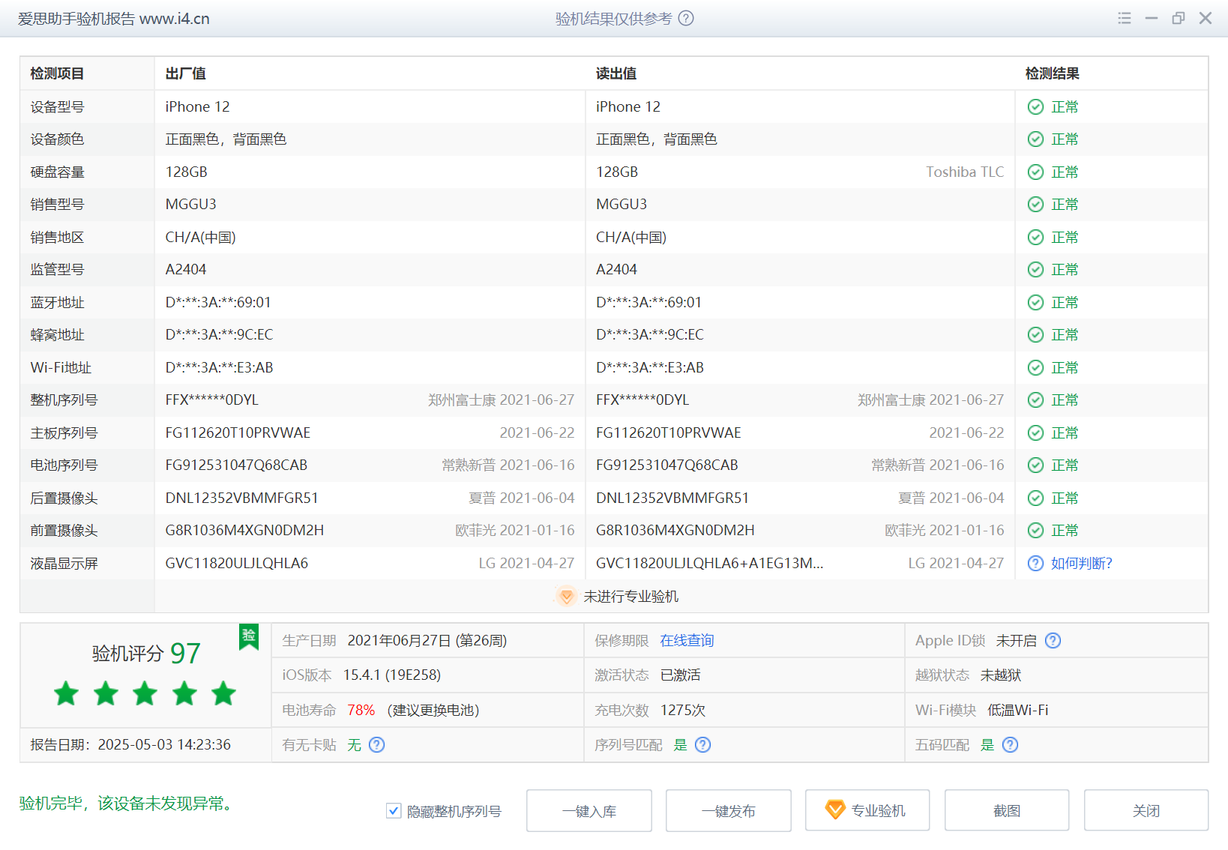Image resolution: width=1228 pixels, height=850 pixels.
Task: Click the iOS version 15.4.1 (19E258)
Action: [x=392, y=675]
